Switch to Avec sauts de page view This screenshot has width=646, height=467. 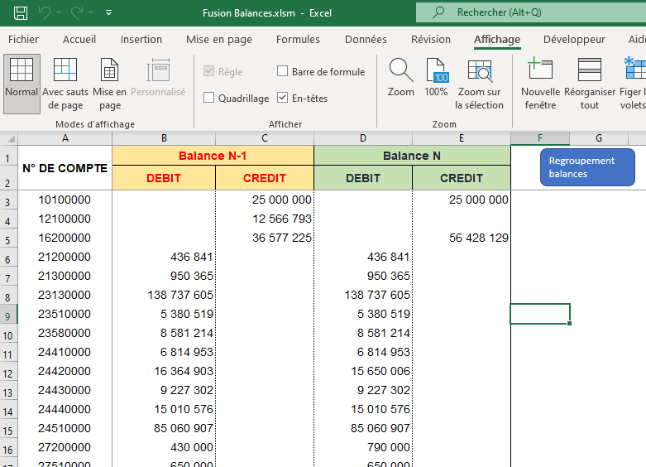pos(65,84)
